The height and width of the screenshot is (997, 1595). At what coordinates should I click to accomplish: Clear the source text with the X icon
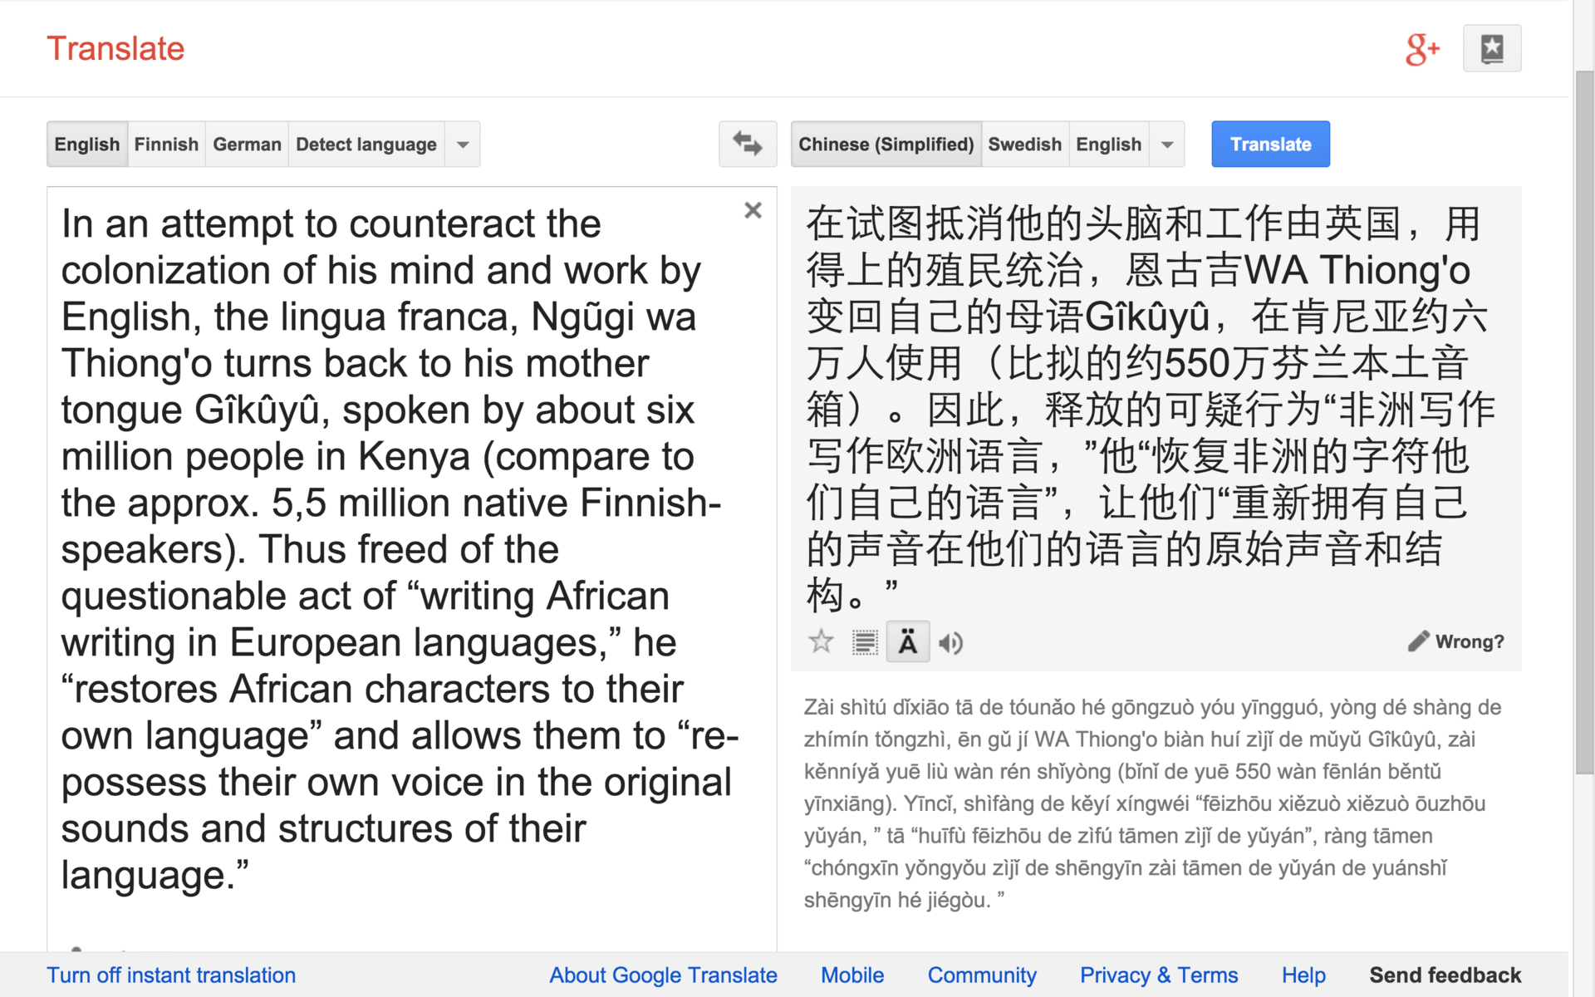[x=753, y=210]
